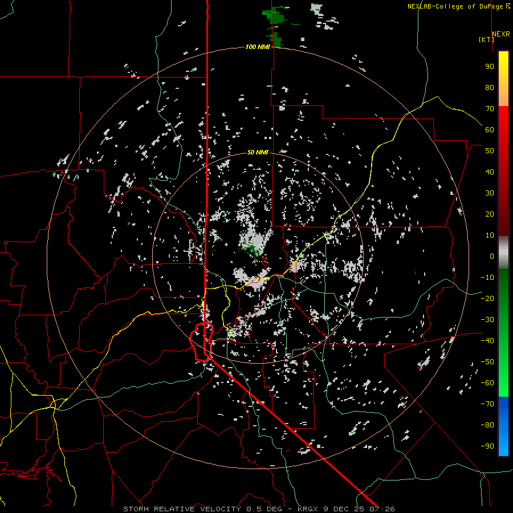This screenshot has height=513, width=513.
Task: Click the 40 value on velocity scale
Action: point(490,172)
